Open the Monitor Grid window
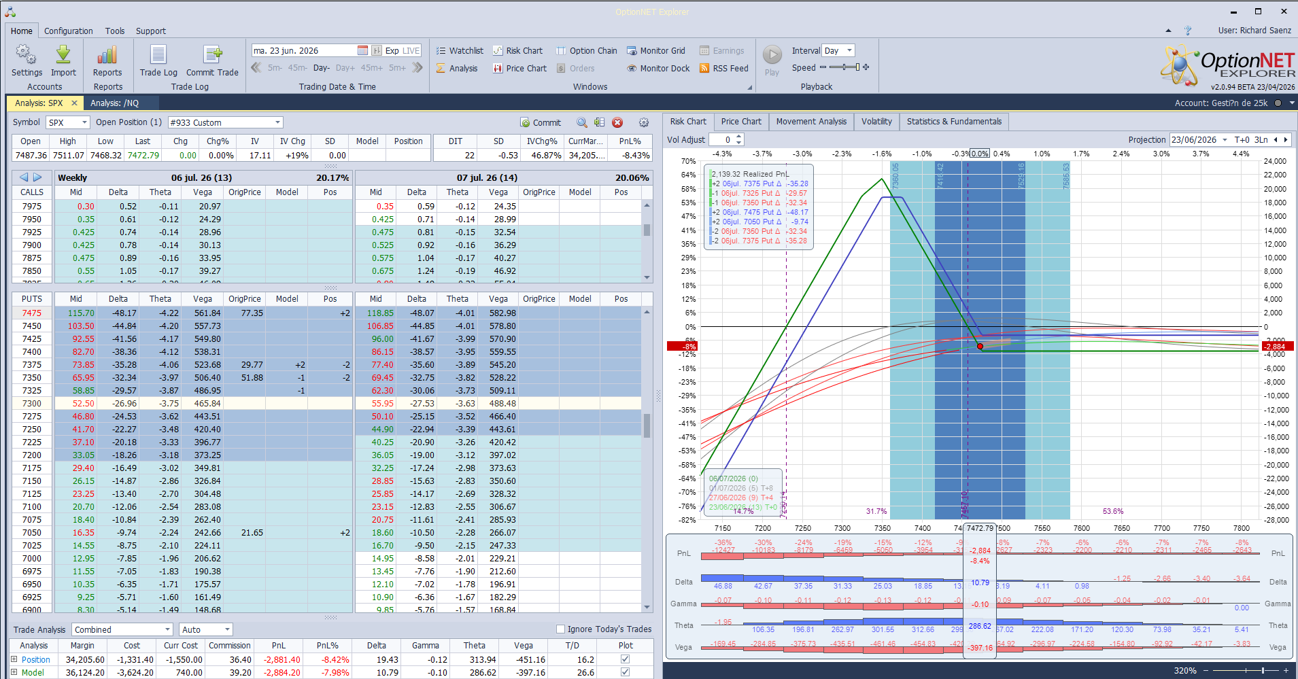 tap(655, 50)
